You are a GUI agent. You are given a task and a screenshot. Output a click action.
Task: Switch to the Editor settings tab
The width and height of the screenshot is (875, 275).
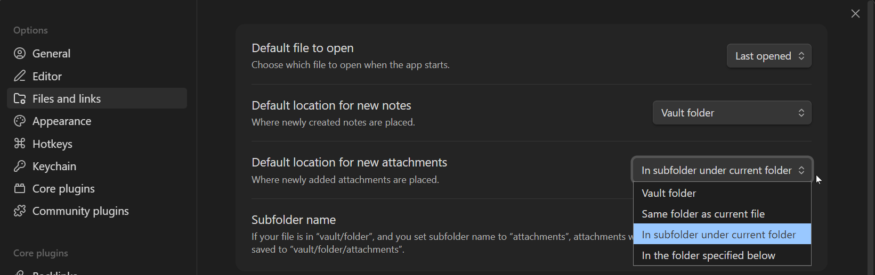click(x=97, y=76)
